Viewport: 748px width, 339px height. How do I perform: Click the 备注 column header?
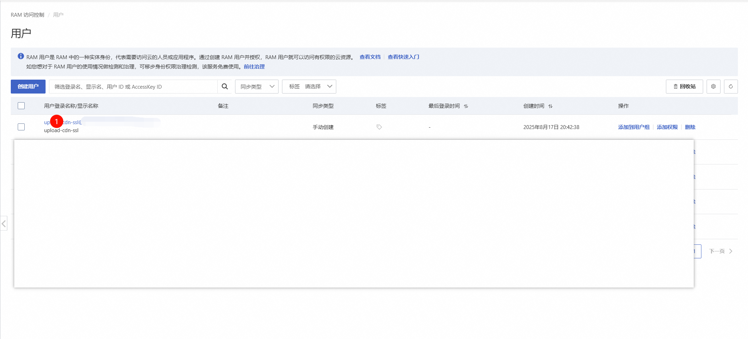(223, 106)
